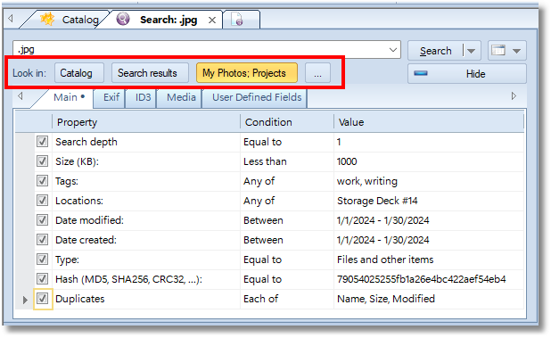Viewport: 551px width, 338px height.
Task: Select My Photos; Projects look-in button
Action: 247,73
